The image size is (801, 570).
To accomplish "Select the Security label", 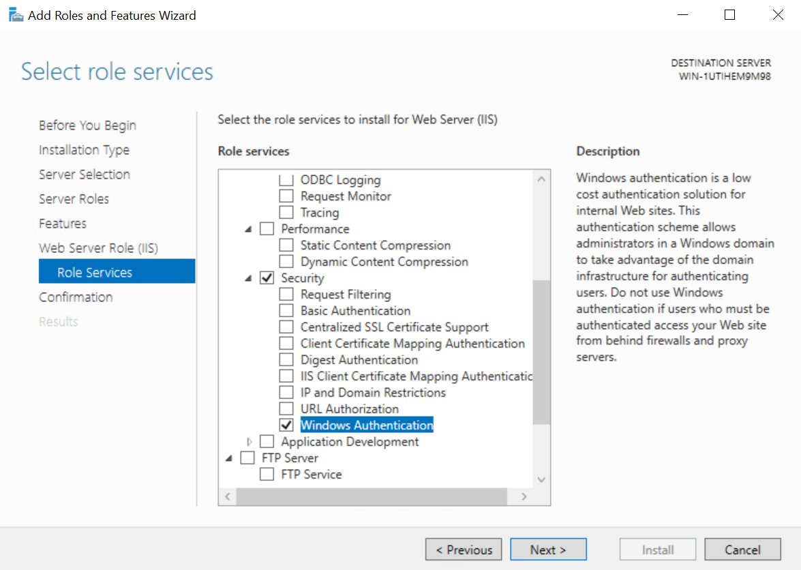I will (303, 278).
